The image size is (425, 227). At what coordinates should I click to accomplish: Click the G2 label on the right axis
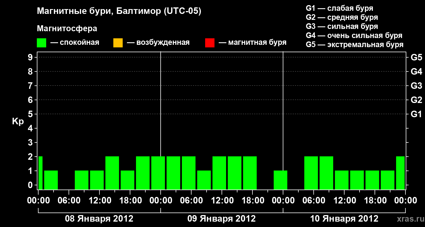pos(416,100)
